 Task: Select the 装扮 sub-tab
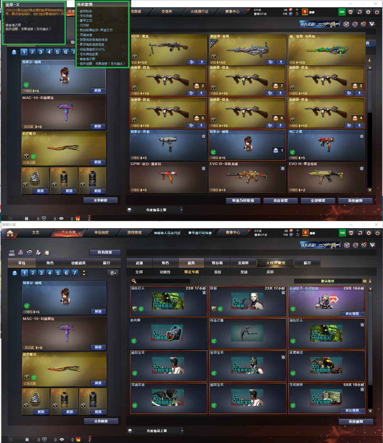(218, 272)
